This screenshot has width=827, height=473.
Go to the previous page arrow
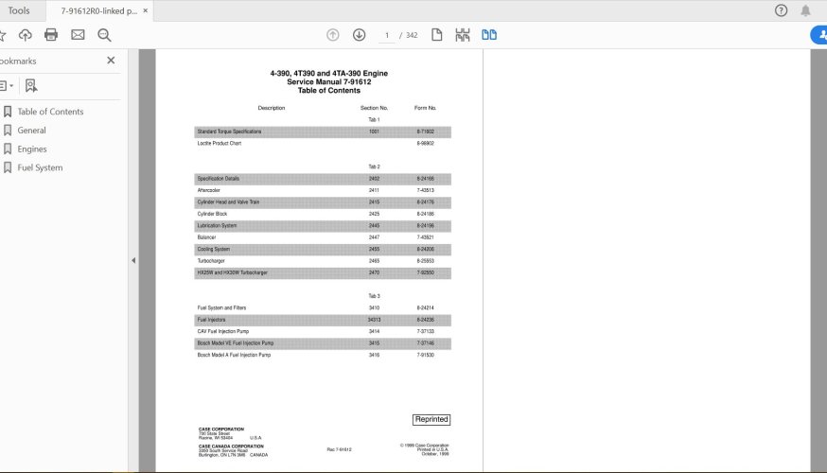(333, 35)
